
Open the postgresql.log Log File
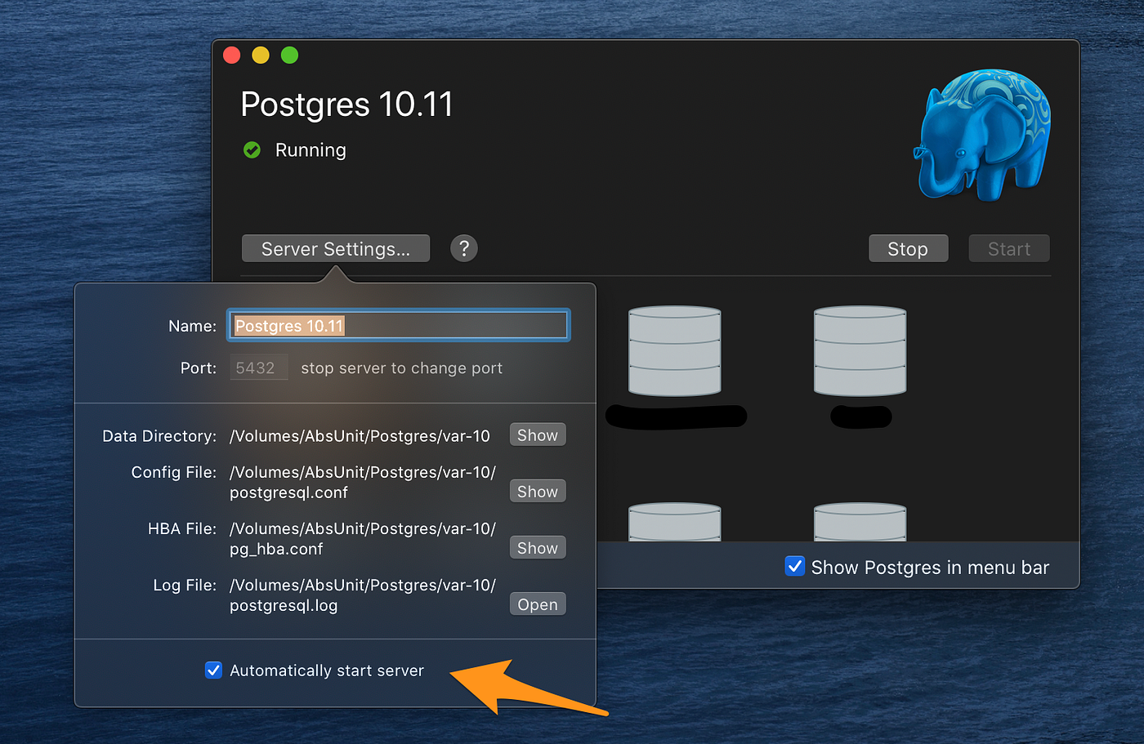[538, 604]
